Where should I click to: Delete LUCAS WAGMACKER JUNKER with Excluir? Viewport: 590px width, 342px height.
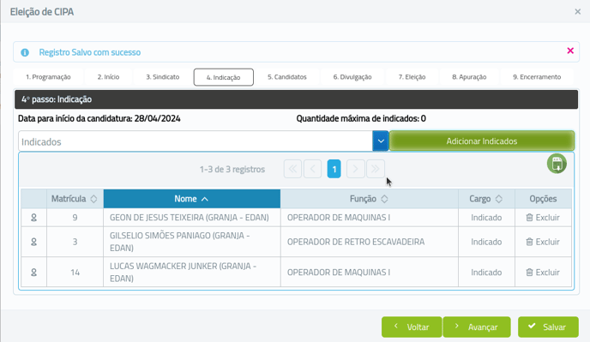[543, 273]
